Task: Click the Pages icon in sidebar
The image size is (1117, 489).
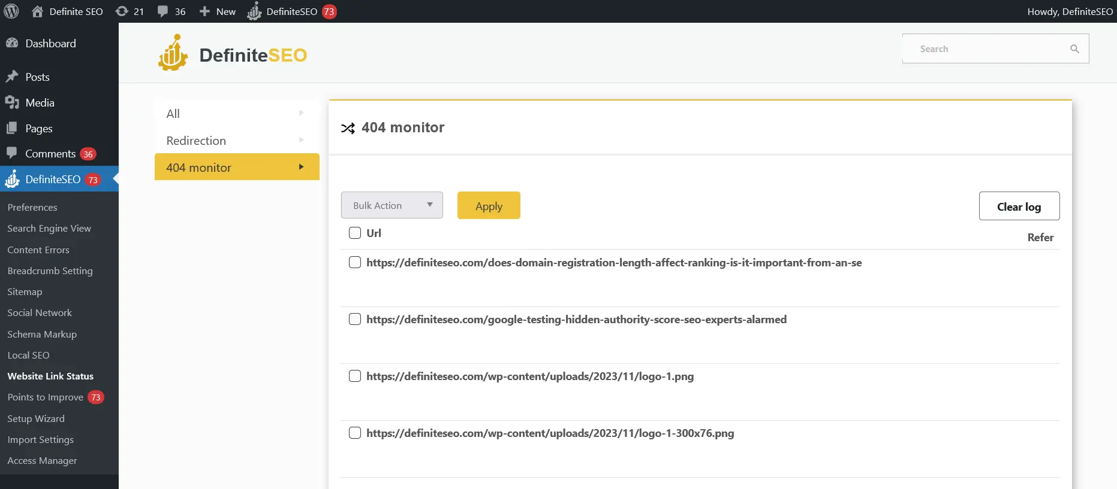Action: tap(12, 128)
